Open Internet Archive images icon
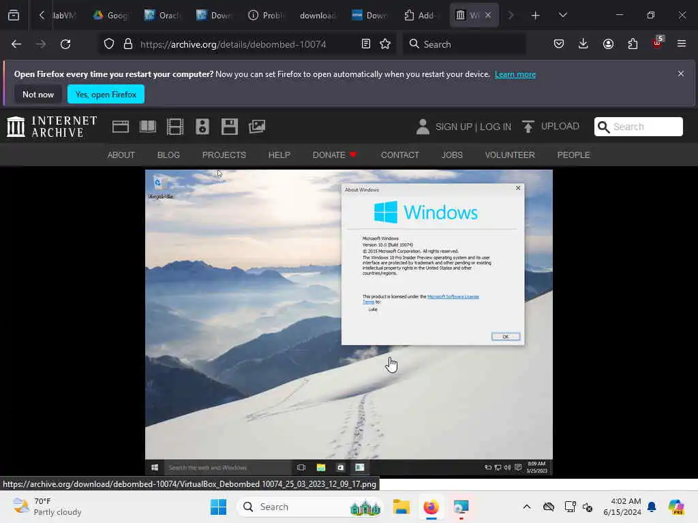Image resolution: width=698 pixels, height=523 pixels. pyautogui.click(x=257, y=127)
